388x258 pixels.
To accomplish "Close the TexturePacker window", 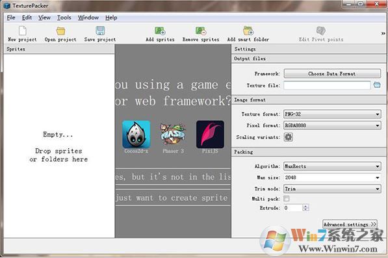I will click(376, 4).
